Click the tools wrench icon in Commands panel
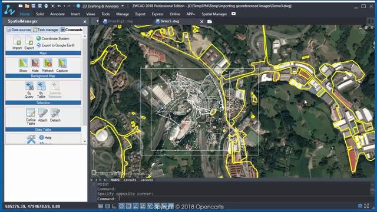 click(31, 140)
